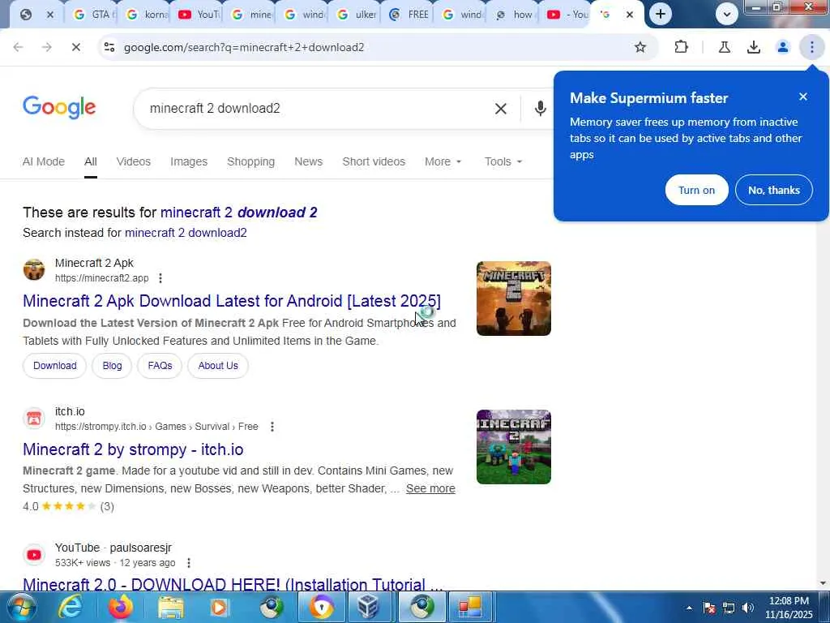Open the Extensions puzzle icon

point(681,47)
